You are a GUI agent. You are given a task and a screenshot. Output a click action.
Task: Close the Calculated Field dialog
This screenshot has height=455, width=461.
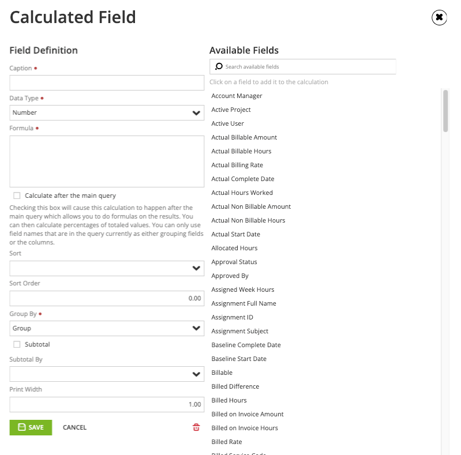click(x=439, y=17)
